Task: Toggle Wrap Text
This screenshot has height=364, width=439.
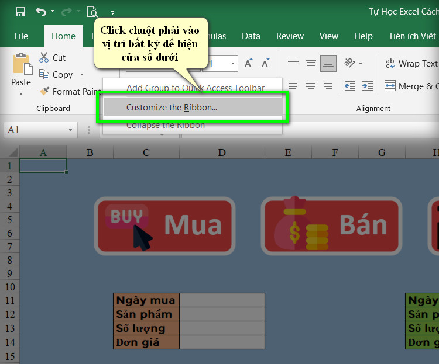Action: tap(411, 64)
